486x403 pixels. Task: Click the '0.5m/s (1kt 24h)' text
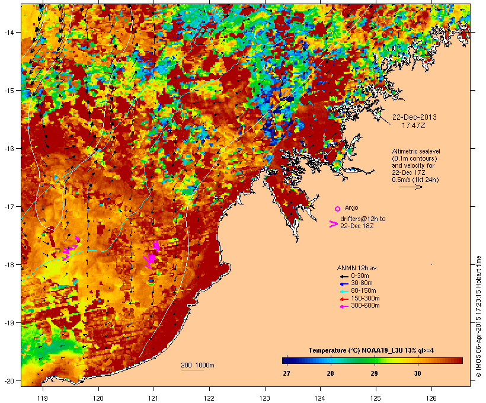pyautogui.click(x=415, y=180)
